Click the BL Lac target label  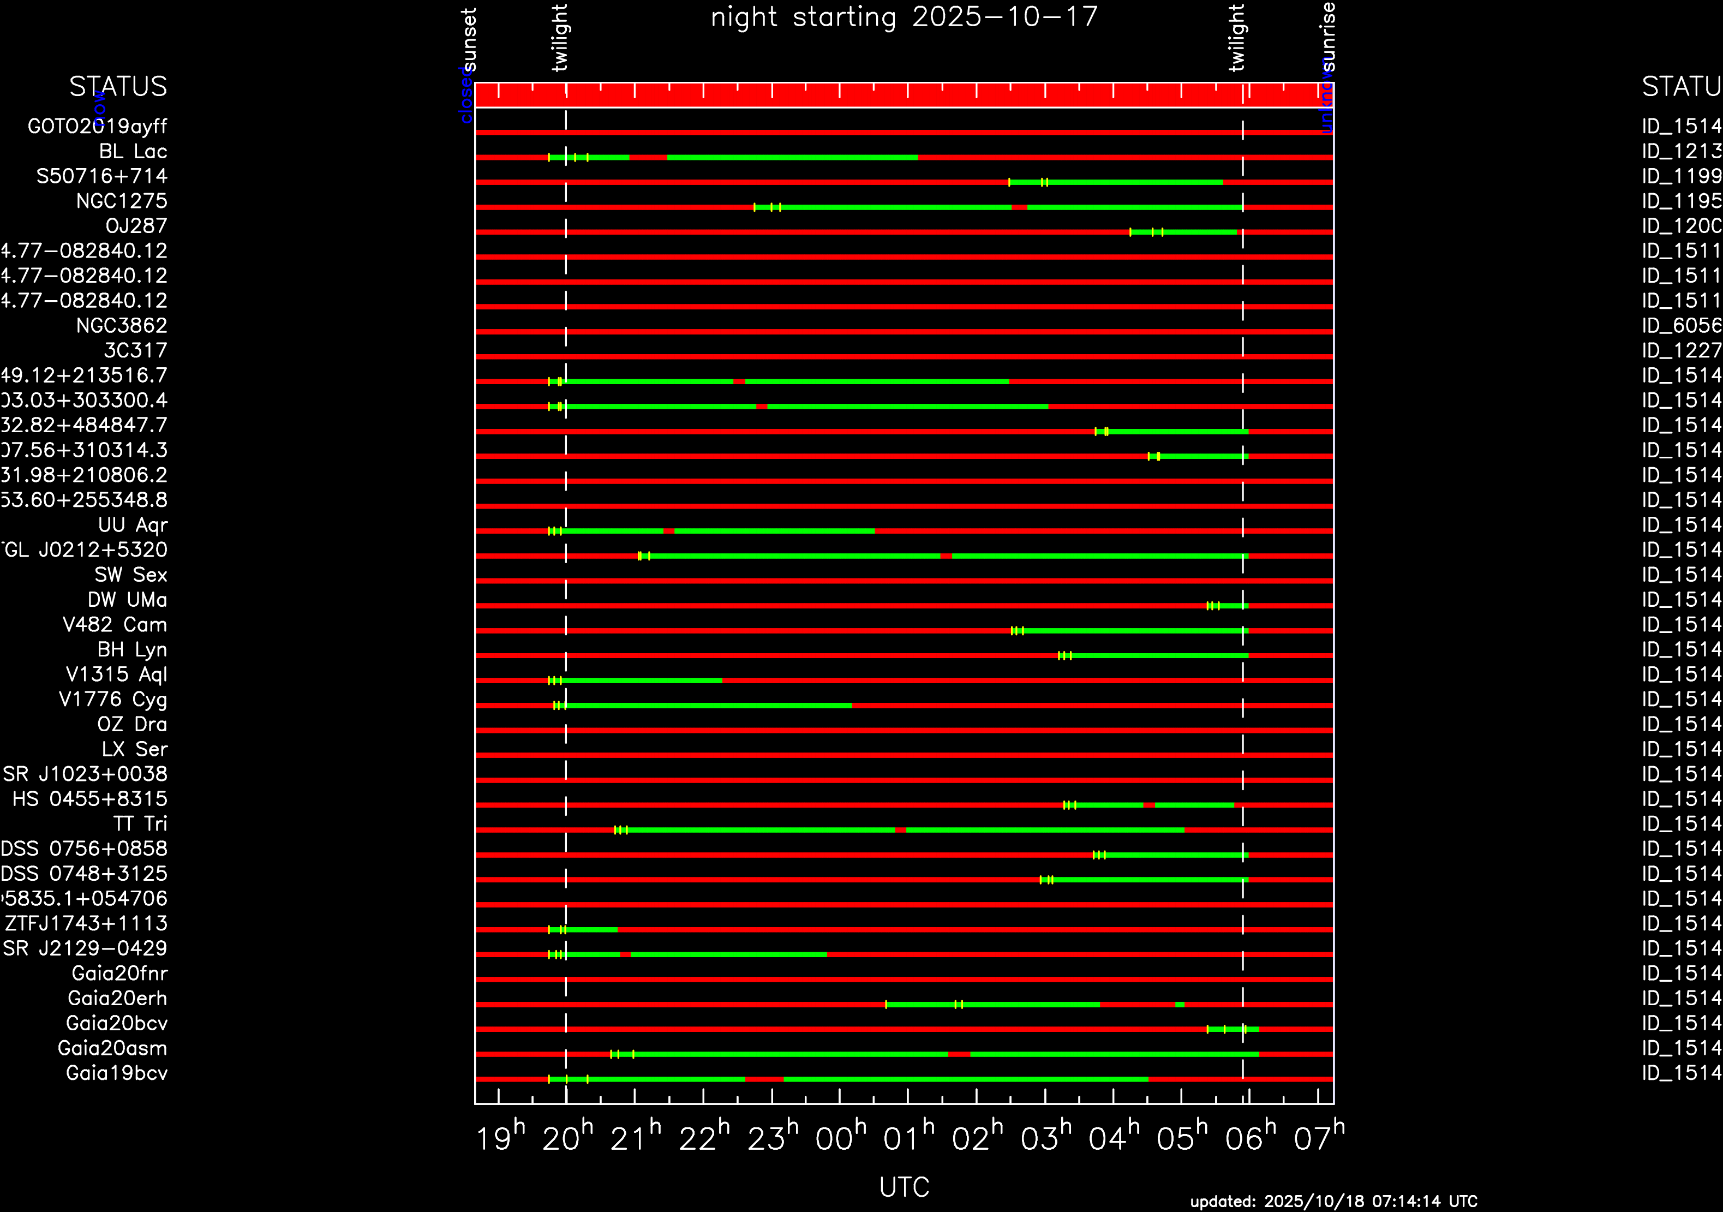(133, 152)
